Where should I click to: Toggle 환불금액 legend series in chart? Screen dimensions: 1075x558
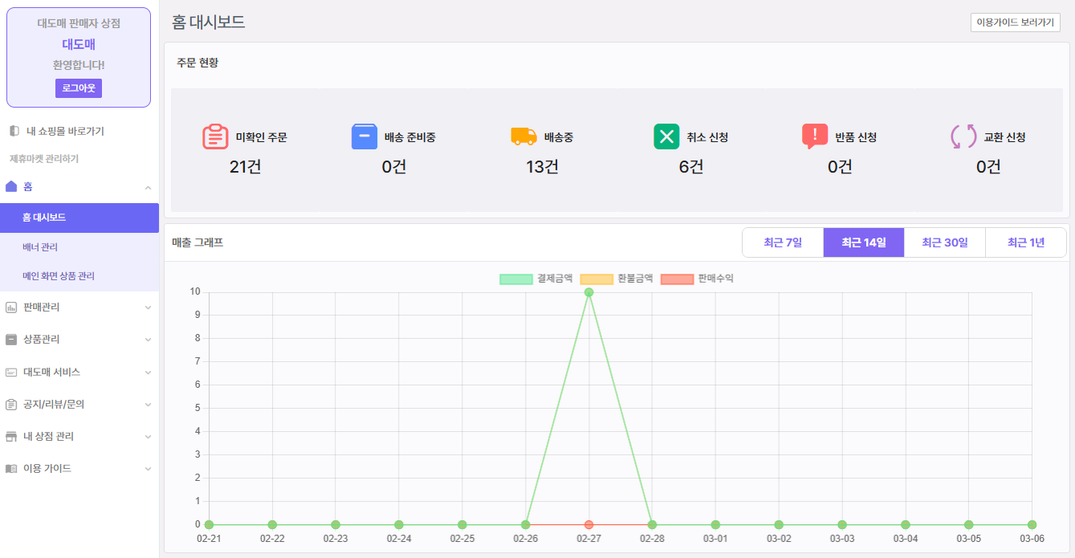point(616,279)
